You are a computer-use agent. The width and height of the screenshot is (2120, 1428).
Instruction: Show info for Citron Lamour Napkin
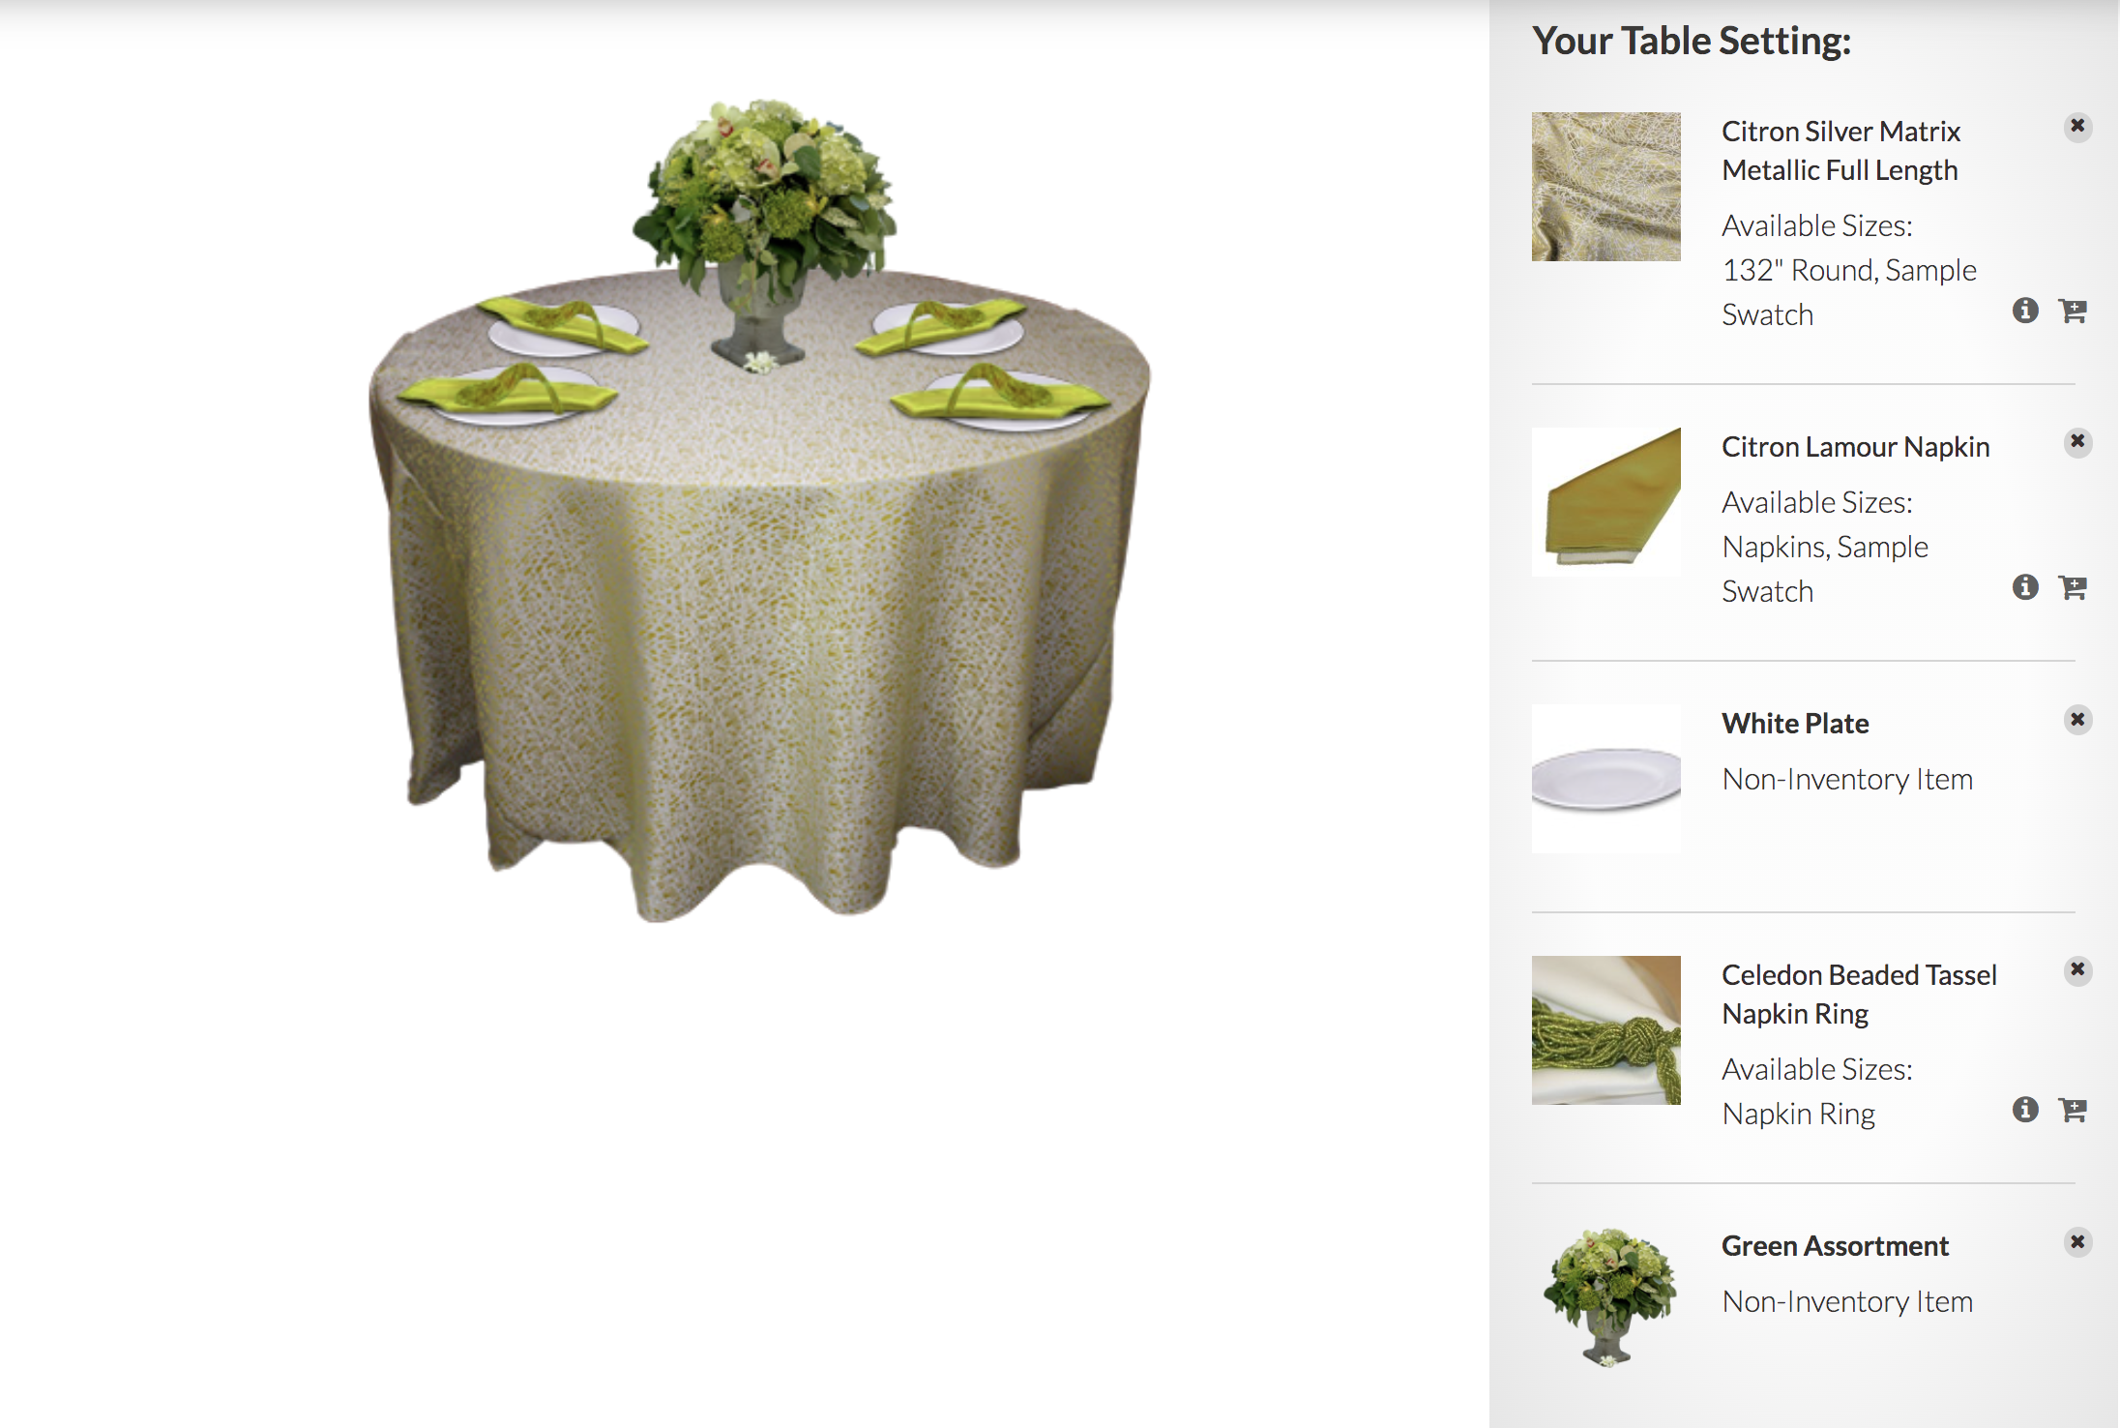coord(2025,587)
